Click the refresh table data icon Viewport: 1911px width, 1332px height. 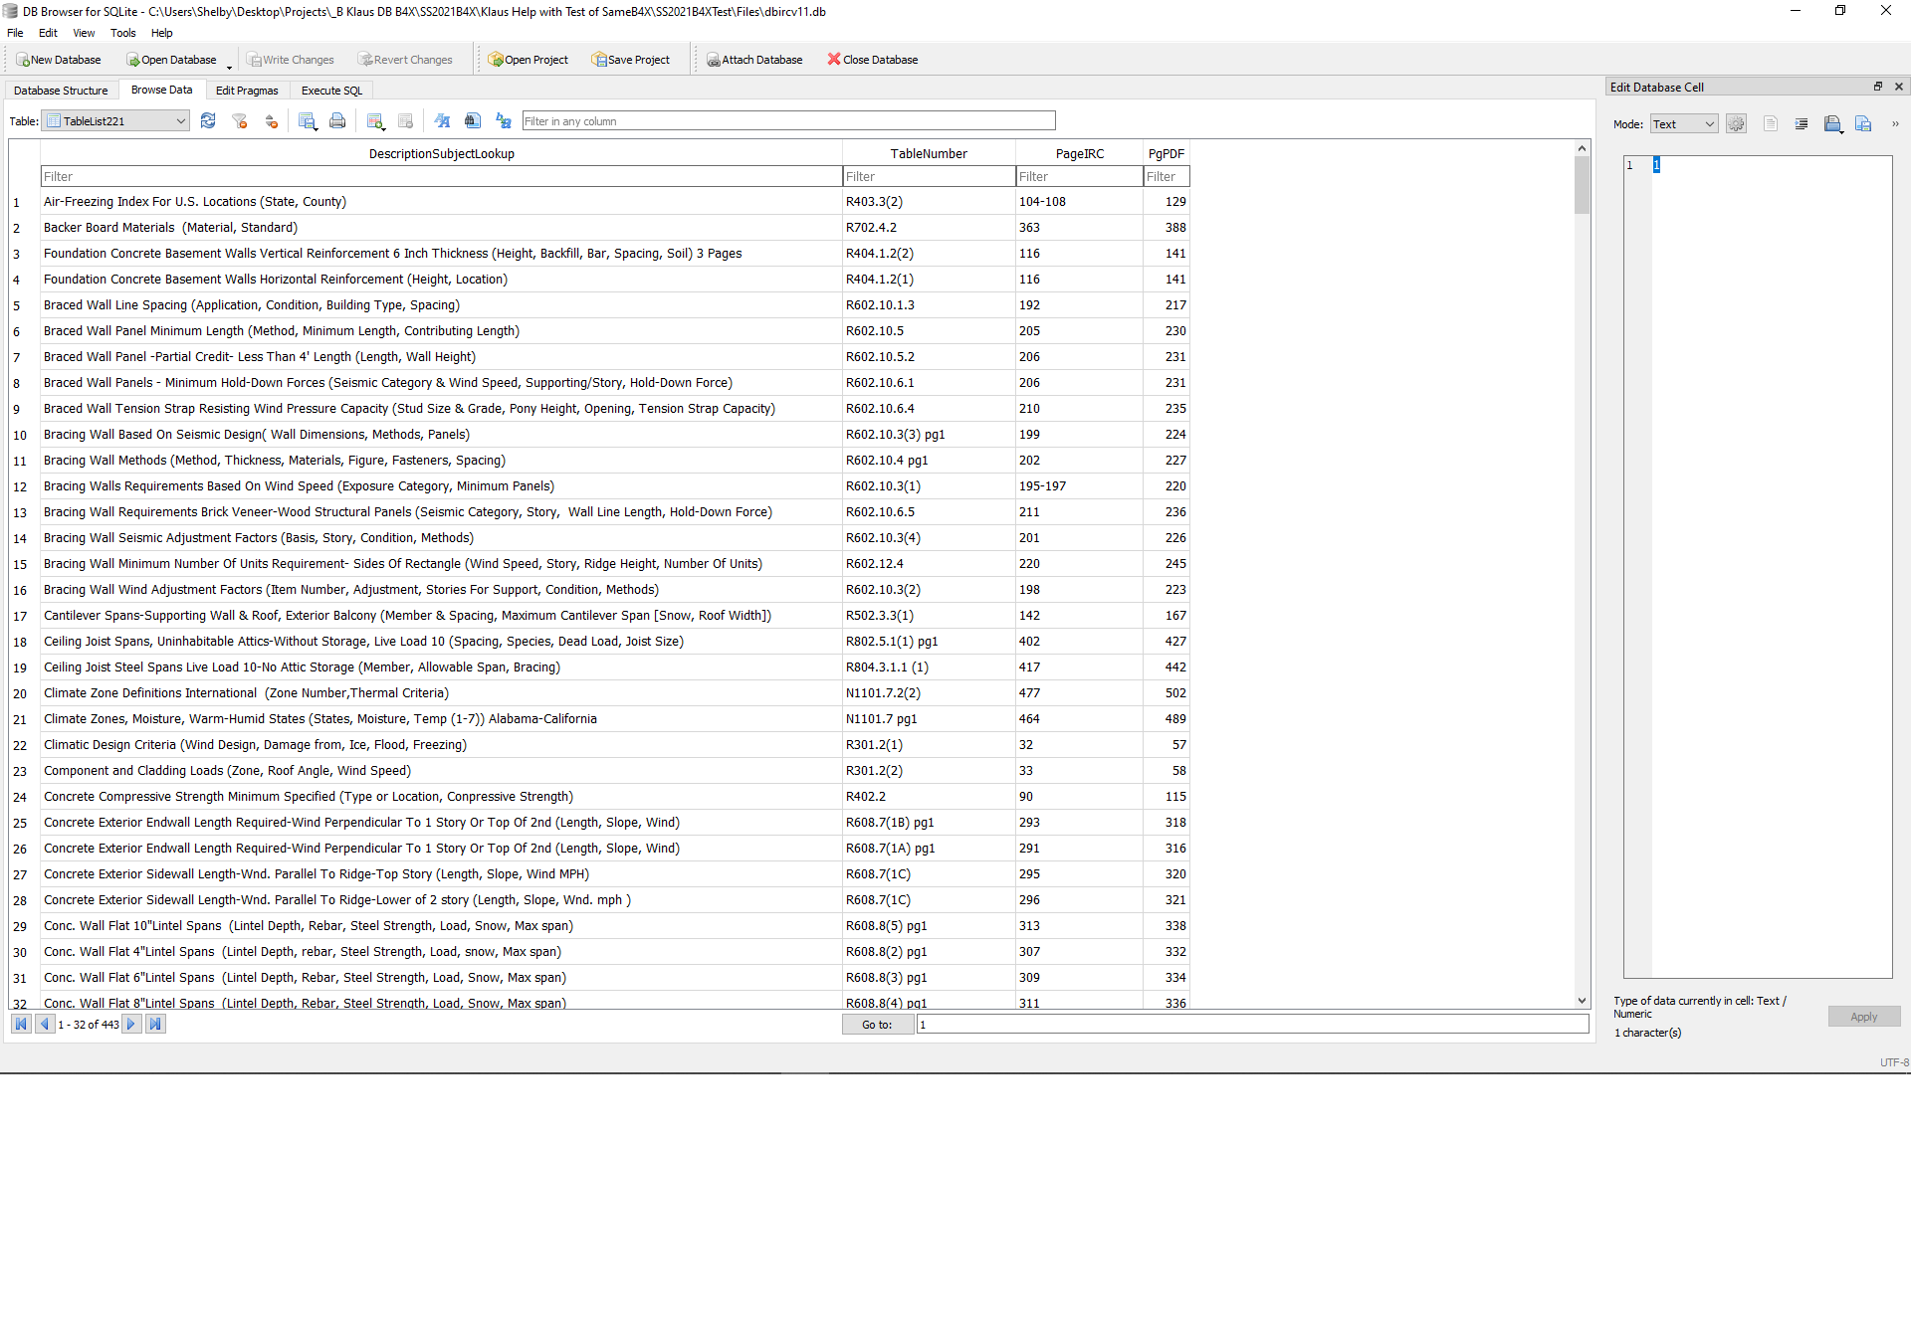[x=208, y=121]
